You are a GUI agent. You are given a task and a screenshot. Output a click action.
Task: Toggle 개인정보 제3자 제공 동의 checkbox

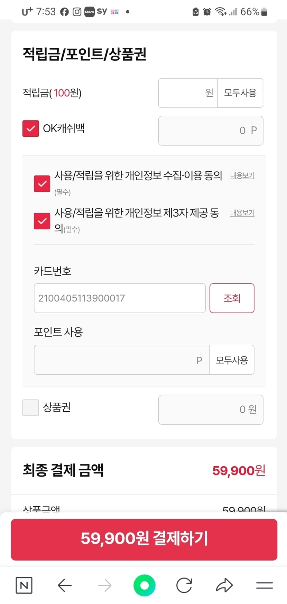(42, 221)
